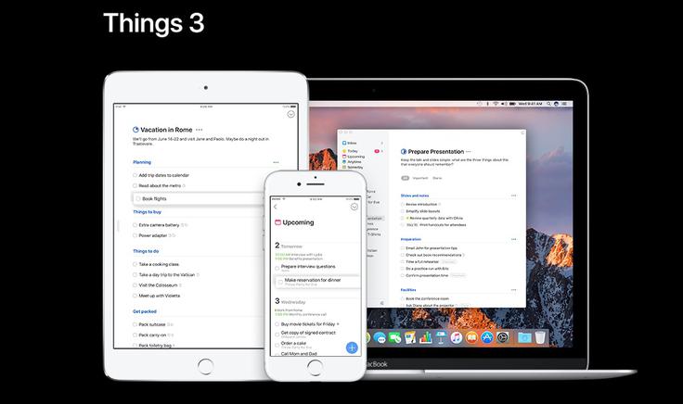Open the Get packed heading
The height and width of the screenshot is (404, 683).
pos(145,311)
